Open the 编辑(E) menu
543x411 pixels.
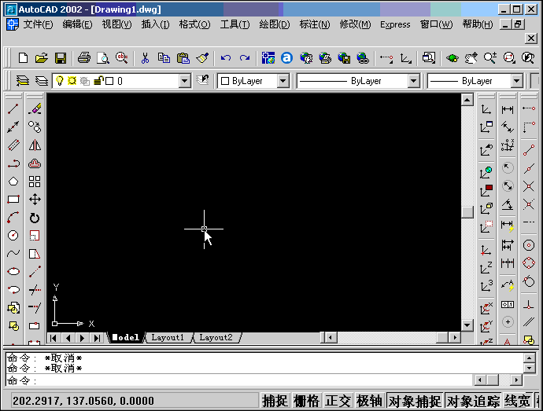77,24
